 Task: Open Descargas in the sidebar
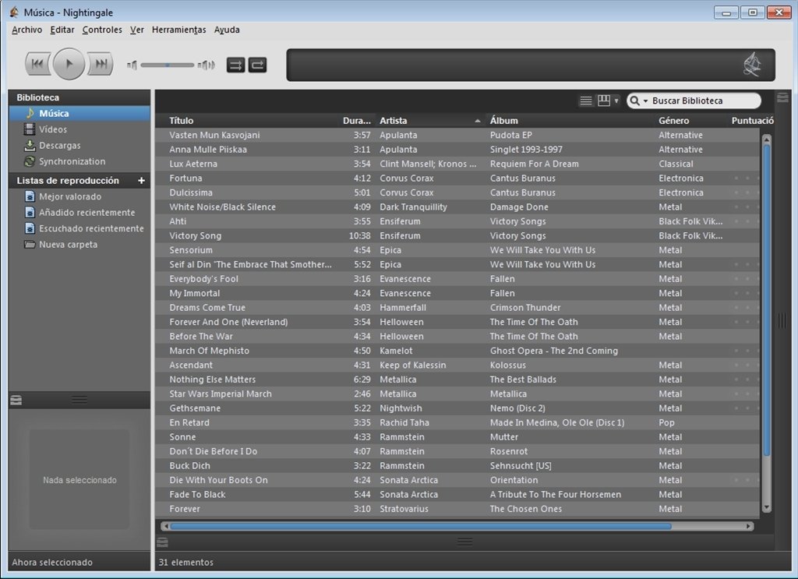coord(79,146)
